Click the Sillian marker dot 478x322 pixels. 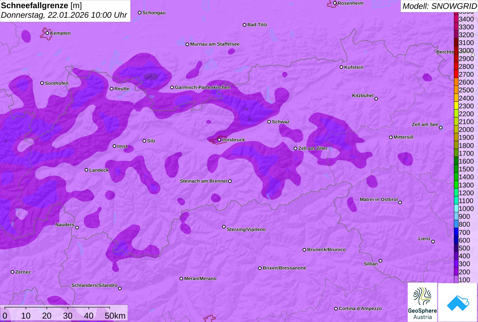click(x=380, y=261)
